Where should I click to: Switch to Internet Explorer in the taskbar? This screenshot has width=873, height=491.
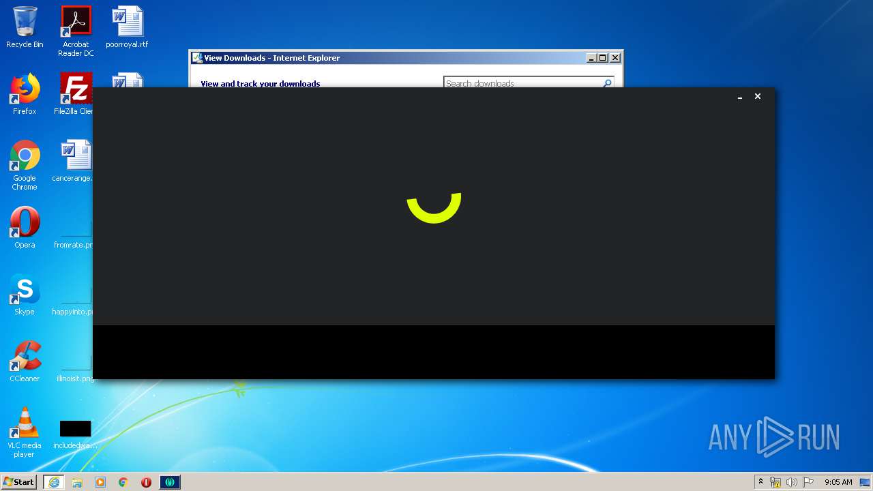tap(54, 482)
